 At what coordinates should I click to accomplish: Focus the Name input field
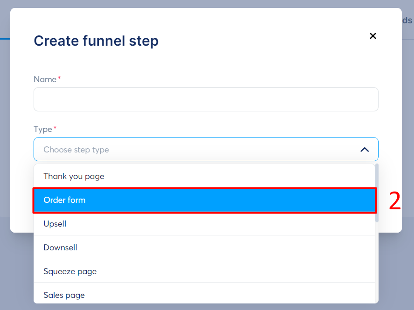point(206,99)
